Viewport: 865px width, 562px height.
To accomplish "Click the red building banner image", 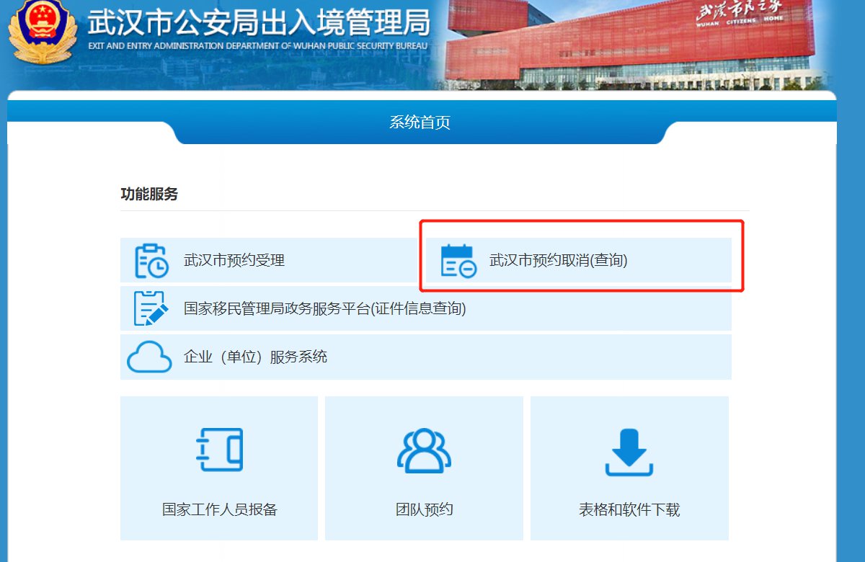I will [x=562, y=50].
